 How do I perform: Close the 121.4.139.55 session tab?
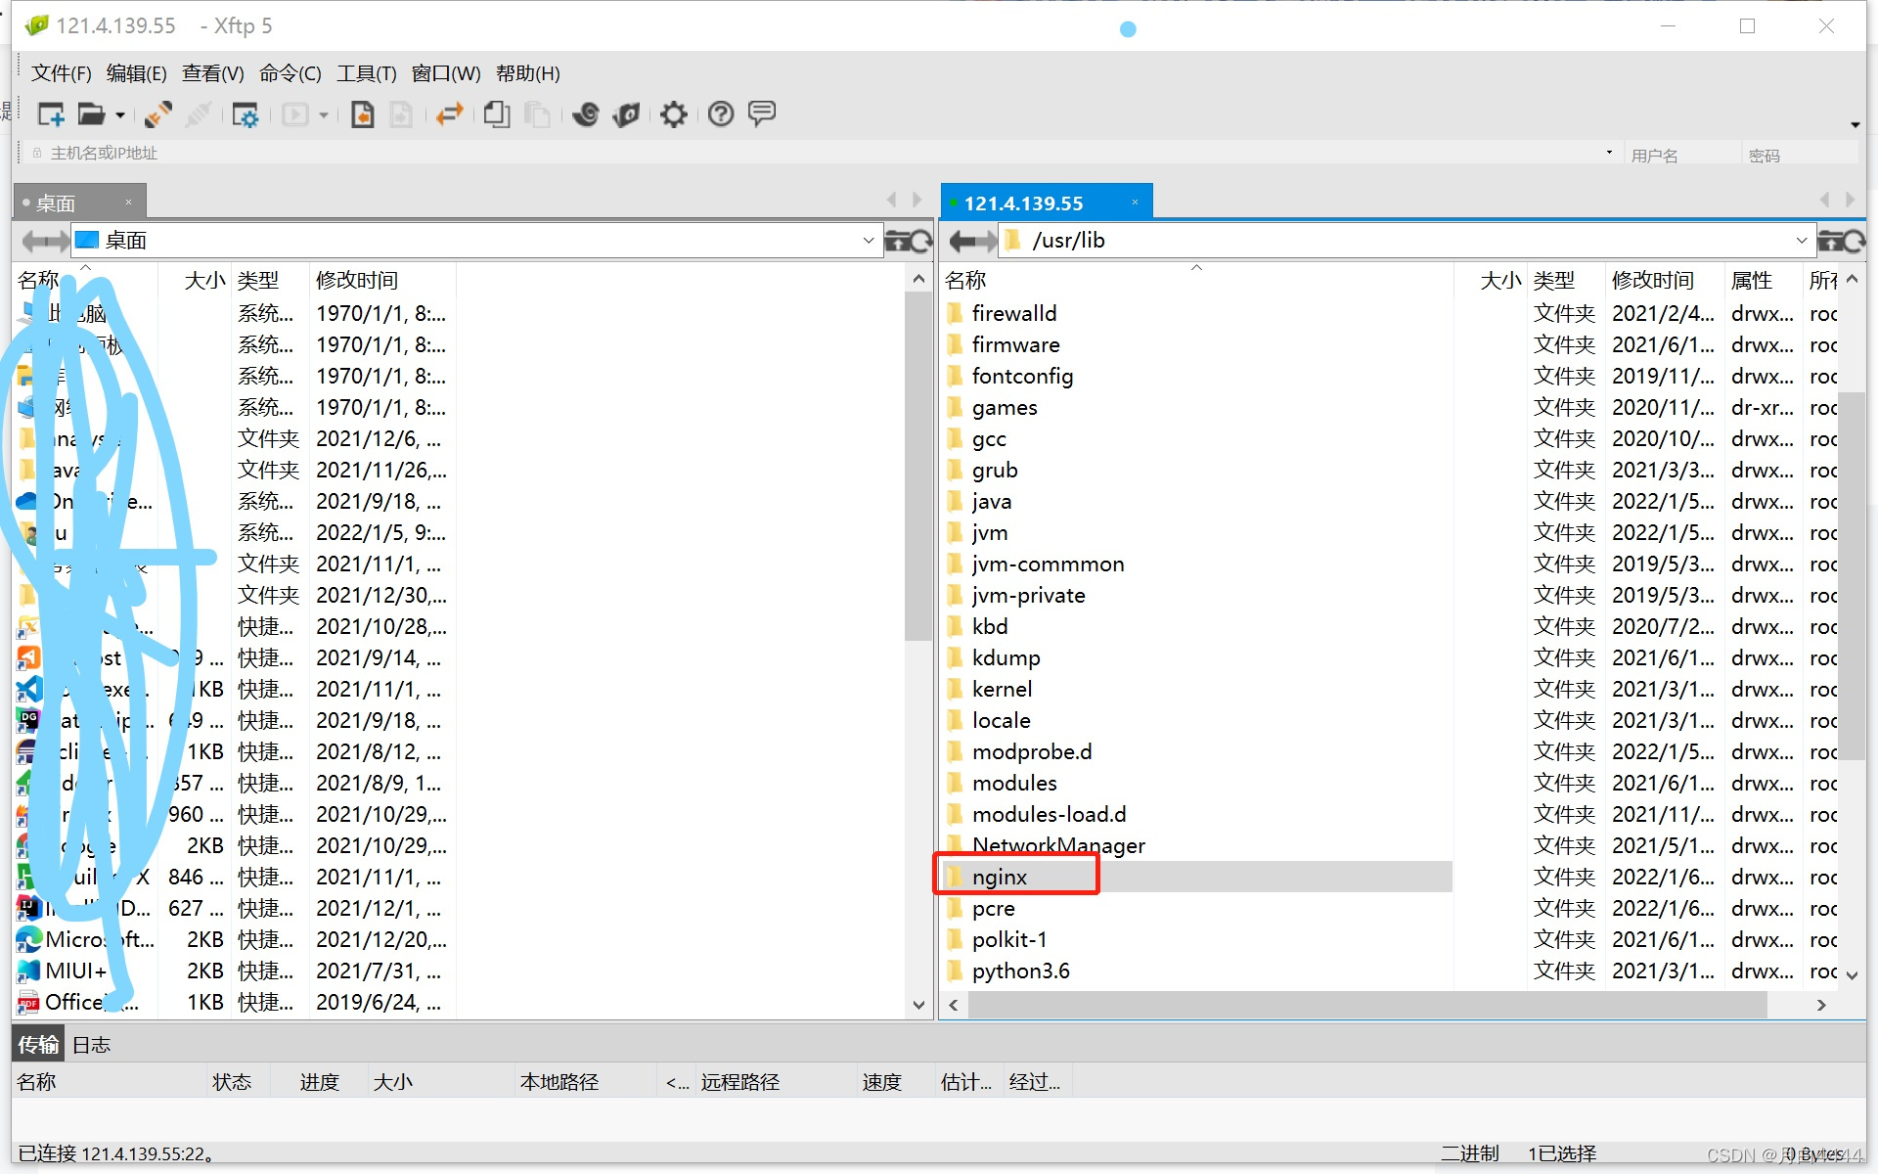(1135, 203)
